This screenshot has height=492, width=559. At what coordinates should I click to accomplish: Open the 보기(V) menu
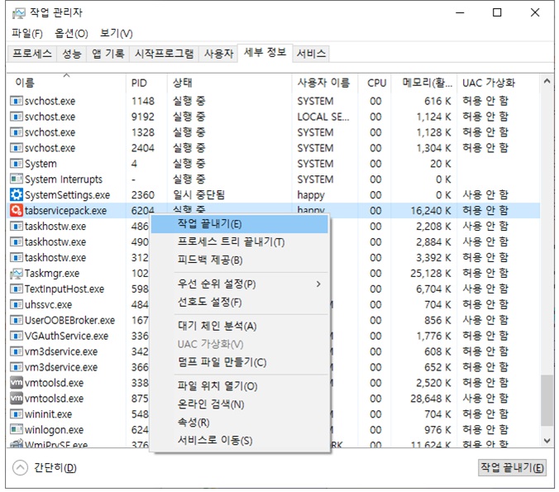coord(116,33)
